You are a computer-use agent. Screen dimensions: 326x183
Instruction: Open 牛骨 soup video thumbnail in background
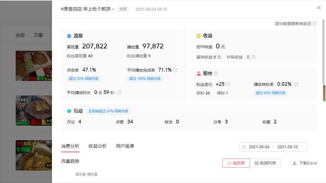pyautogui.click(x=34, y=156)
